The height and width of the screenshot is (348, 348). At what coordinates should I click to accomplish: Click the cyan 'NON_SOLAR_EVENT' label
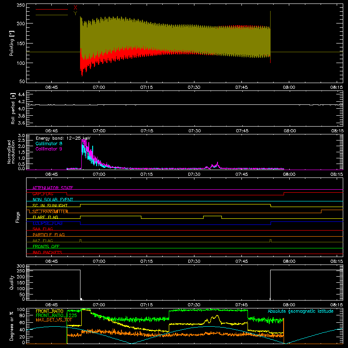coord(53,200)
